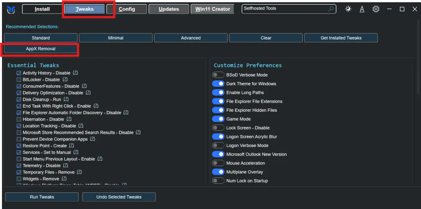Turn off Multiplane Overlay switch

click(x=218, y=172)
